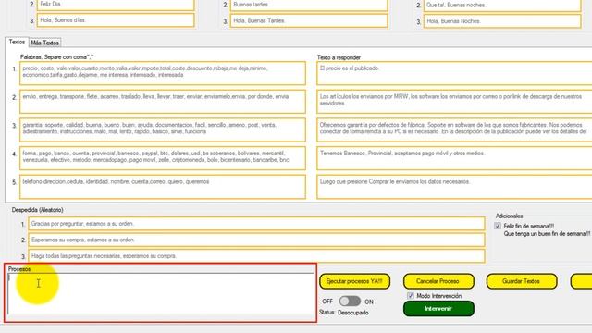The image size is (592, 333).
Task: Edit keywords field 1 starting with precio
Action: click(x=163, y=73)
